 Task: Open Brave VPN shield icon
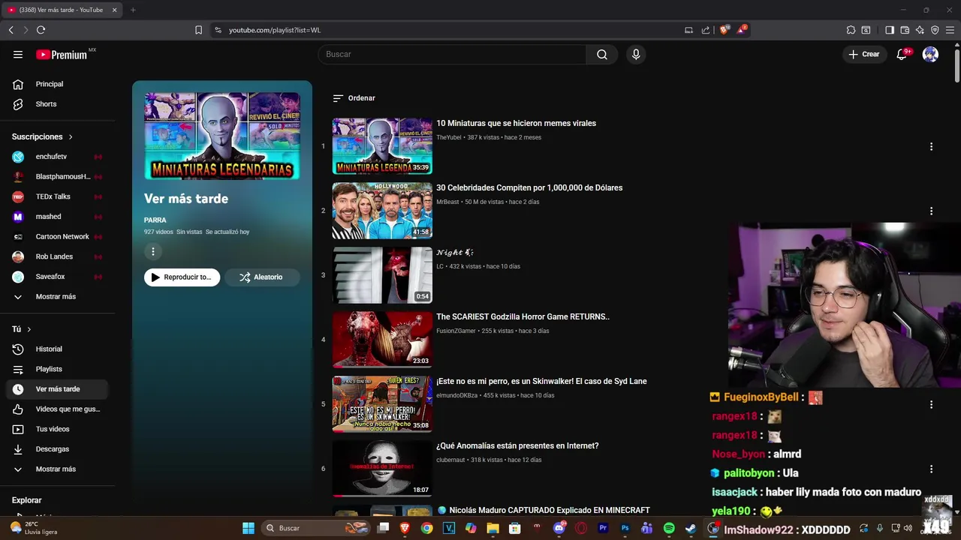[x=935, y=30]
